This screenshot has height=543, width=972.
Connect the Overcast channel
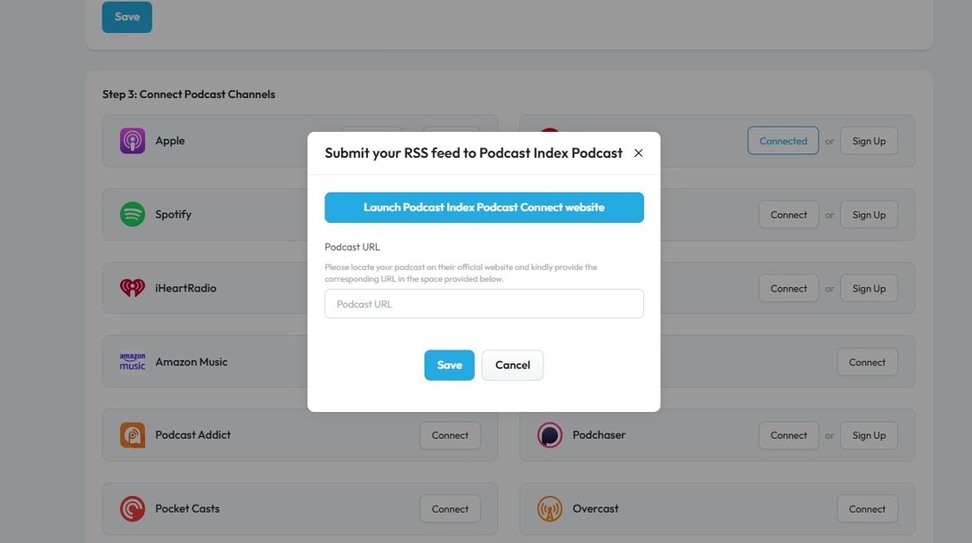pyautogui.click(x=868, y=509)
